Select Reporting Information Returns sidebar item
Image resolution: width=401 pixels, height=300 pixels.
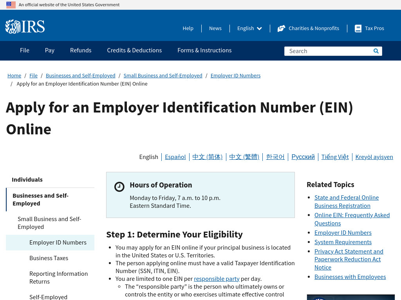point(59,278)
